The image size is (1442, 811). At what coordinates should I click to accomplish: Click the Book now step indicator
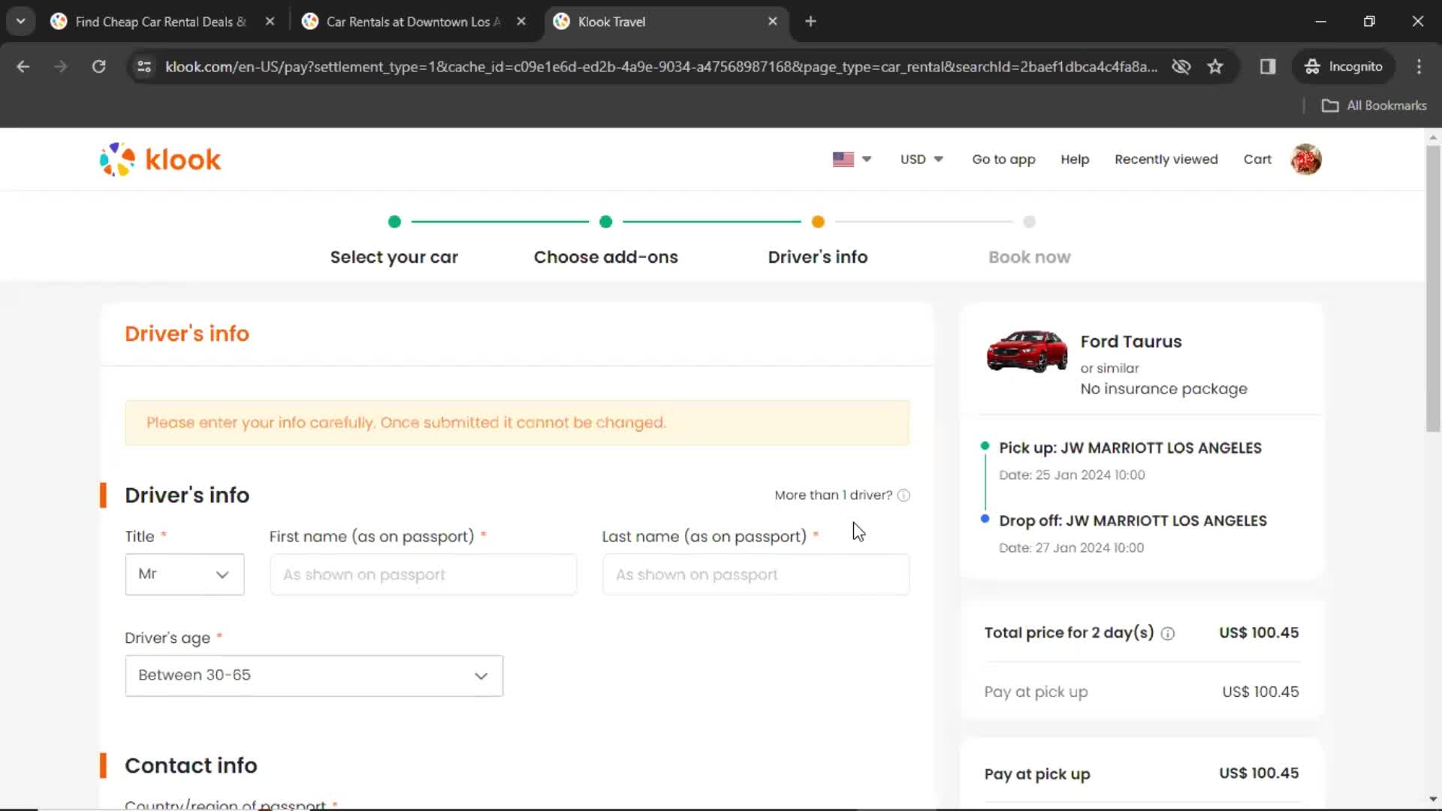pyautogui.click(x=1029, y=222)
